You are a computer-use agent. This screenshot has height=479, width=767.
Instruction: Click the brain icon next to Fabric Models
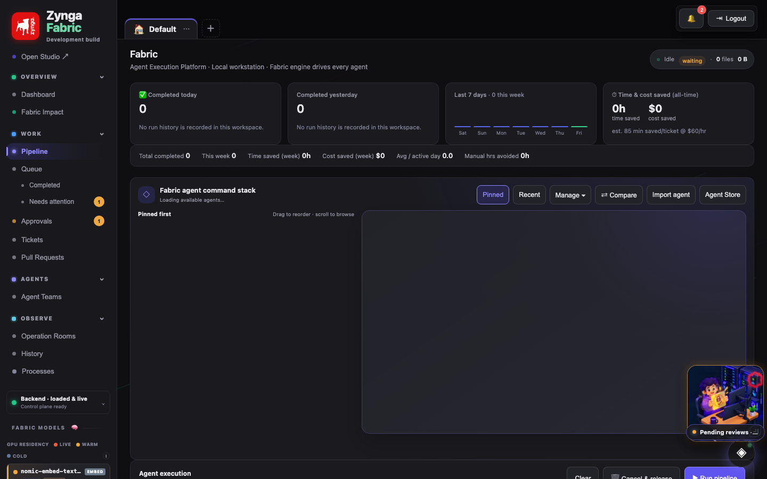(x=75, y=427)
